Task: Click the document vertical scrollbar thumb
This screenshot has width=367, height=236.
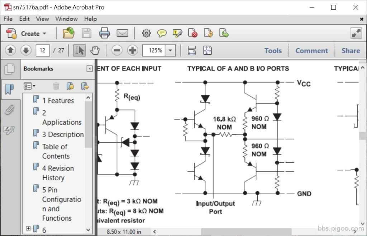Action: click(363, 136)
